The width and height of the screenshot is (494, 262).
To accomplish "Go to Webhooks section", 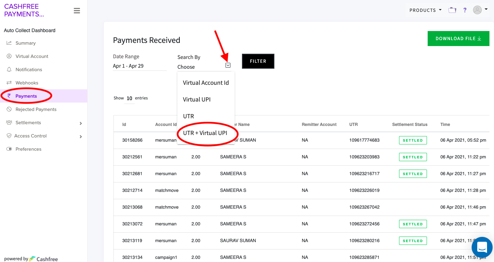I will [27, 83].
